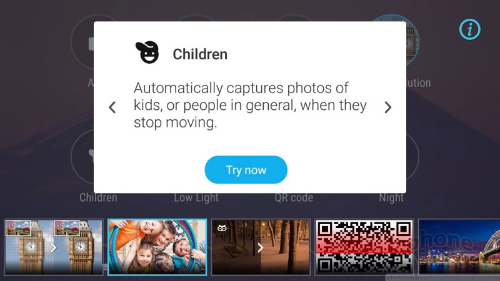Select the dimmed Children mode circle icon at left
Viewport: 500px width, 281px height.
click(x=82, y=157)
